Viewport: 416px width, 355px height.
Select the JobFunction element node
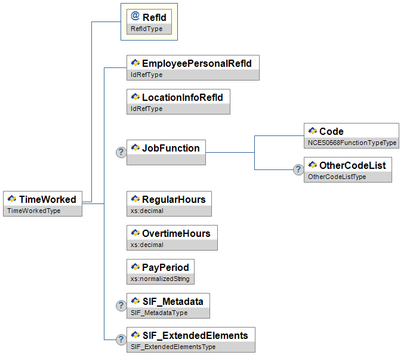click(166, 152)
